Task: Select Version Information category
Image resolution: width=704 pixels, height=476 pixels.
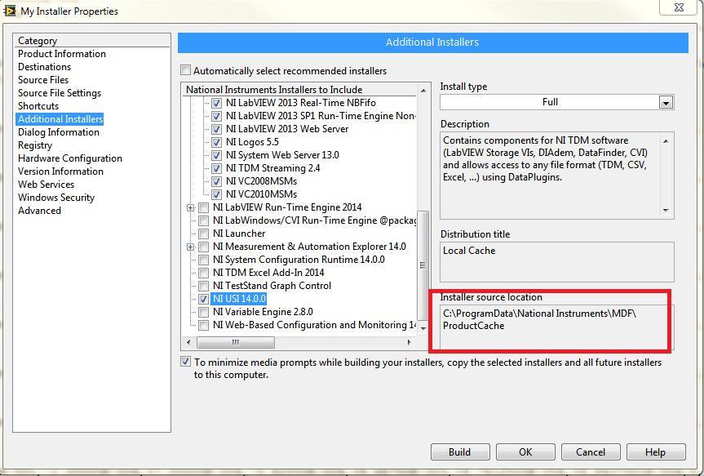Action: click(60, 171)
